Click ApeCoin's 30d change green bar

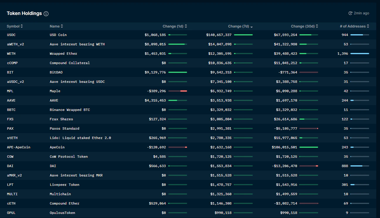pos(309,147)
